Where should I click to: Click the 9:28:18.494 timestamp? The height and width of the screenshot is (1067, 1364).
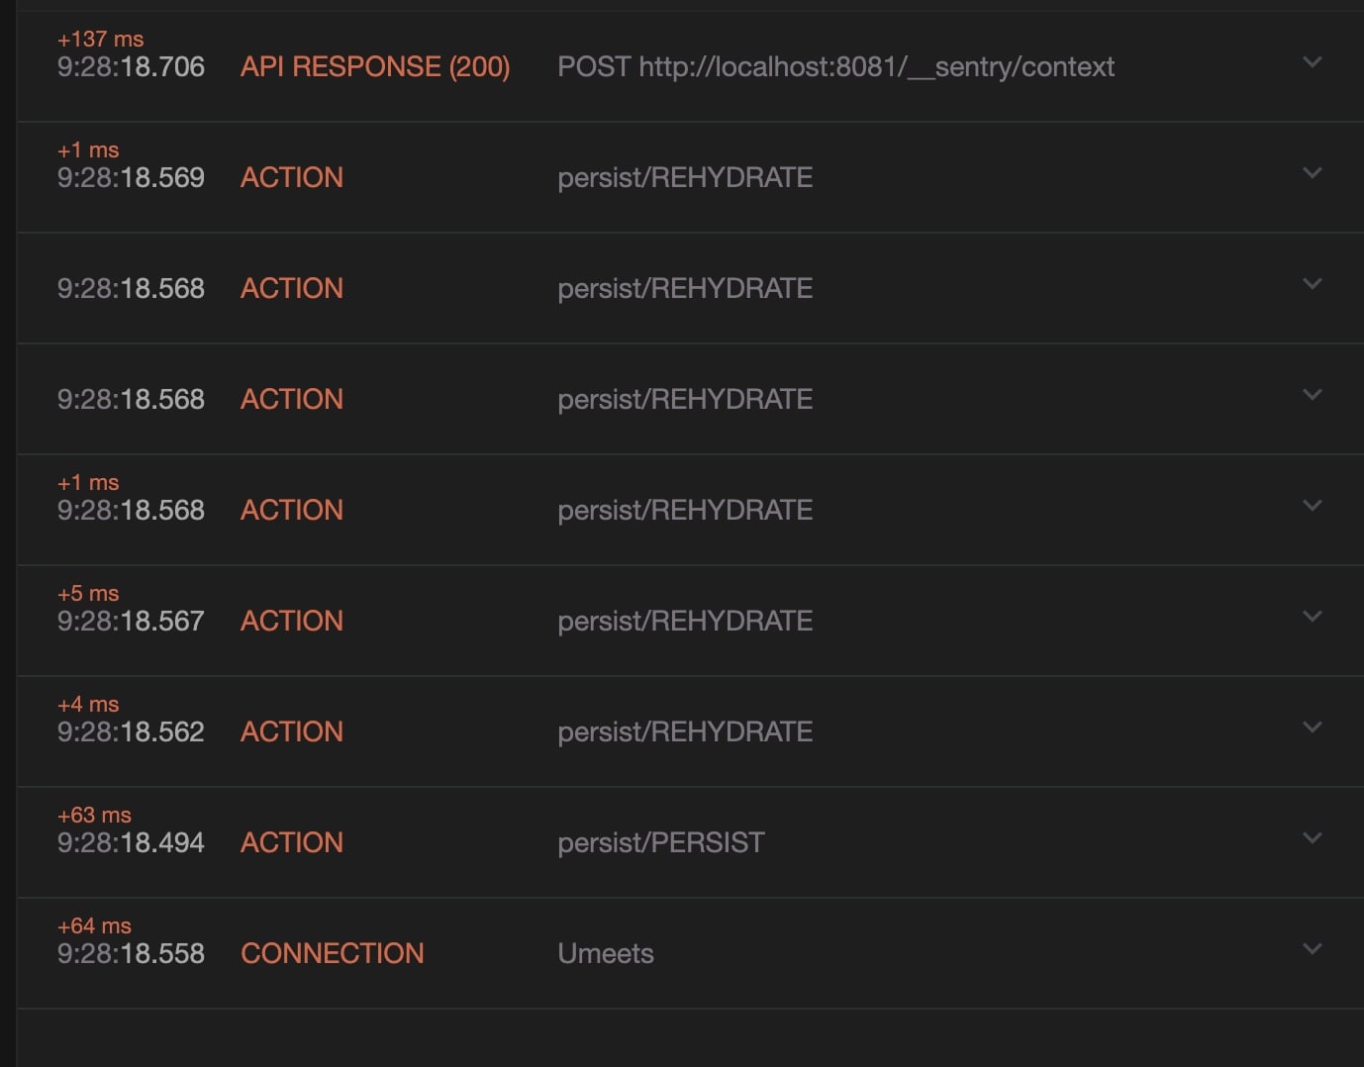click(131, 842)
